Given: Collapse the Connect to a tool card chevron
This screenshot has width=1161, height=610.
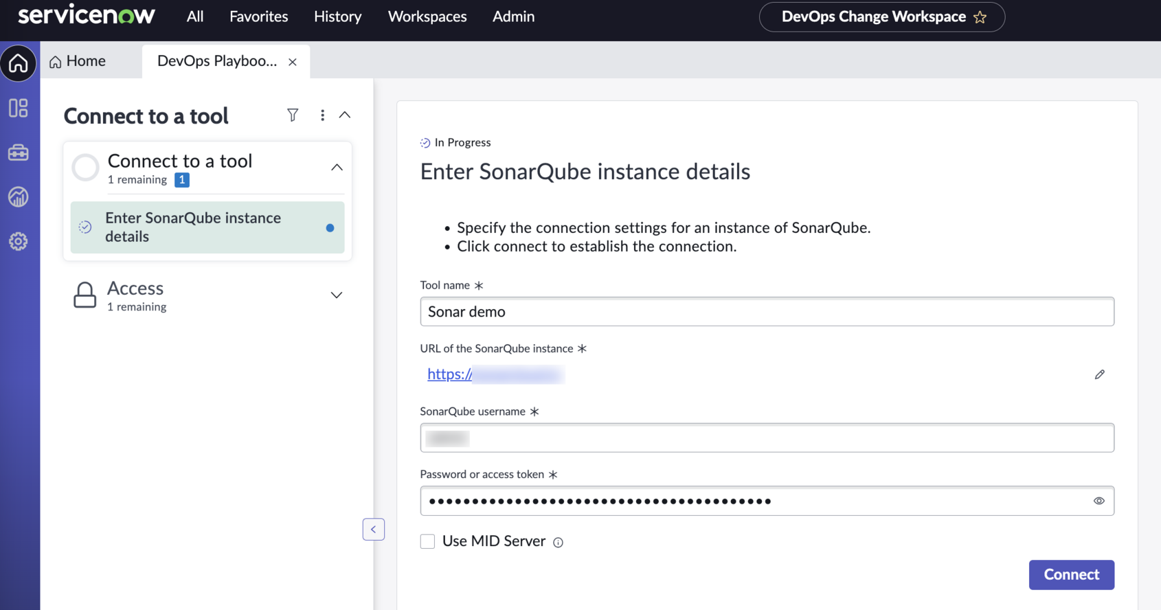Looking at the screenshot, I should point(337,167).
